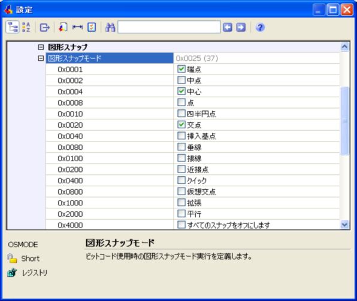This screenshot has height=301, width=357.
Task: Uncheck the 端点 checkbox
Action: [181, 69]
